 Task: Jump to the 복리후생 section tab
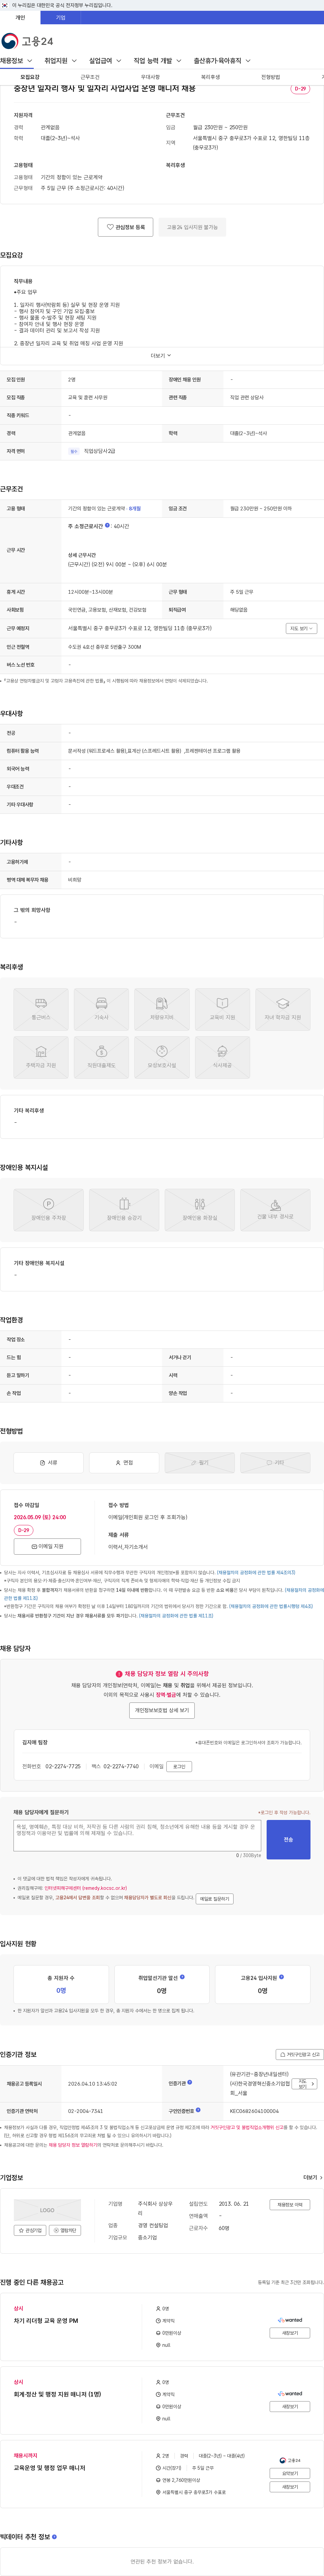click(x=210, y=77)
